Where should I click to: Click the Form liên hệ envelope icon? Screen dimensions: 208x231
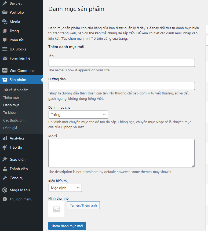tap(5, 58)
